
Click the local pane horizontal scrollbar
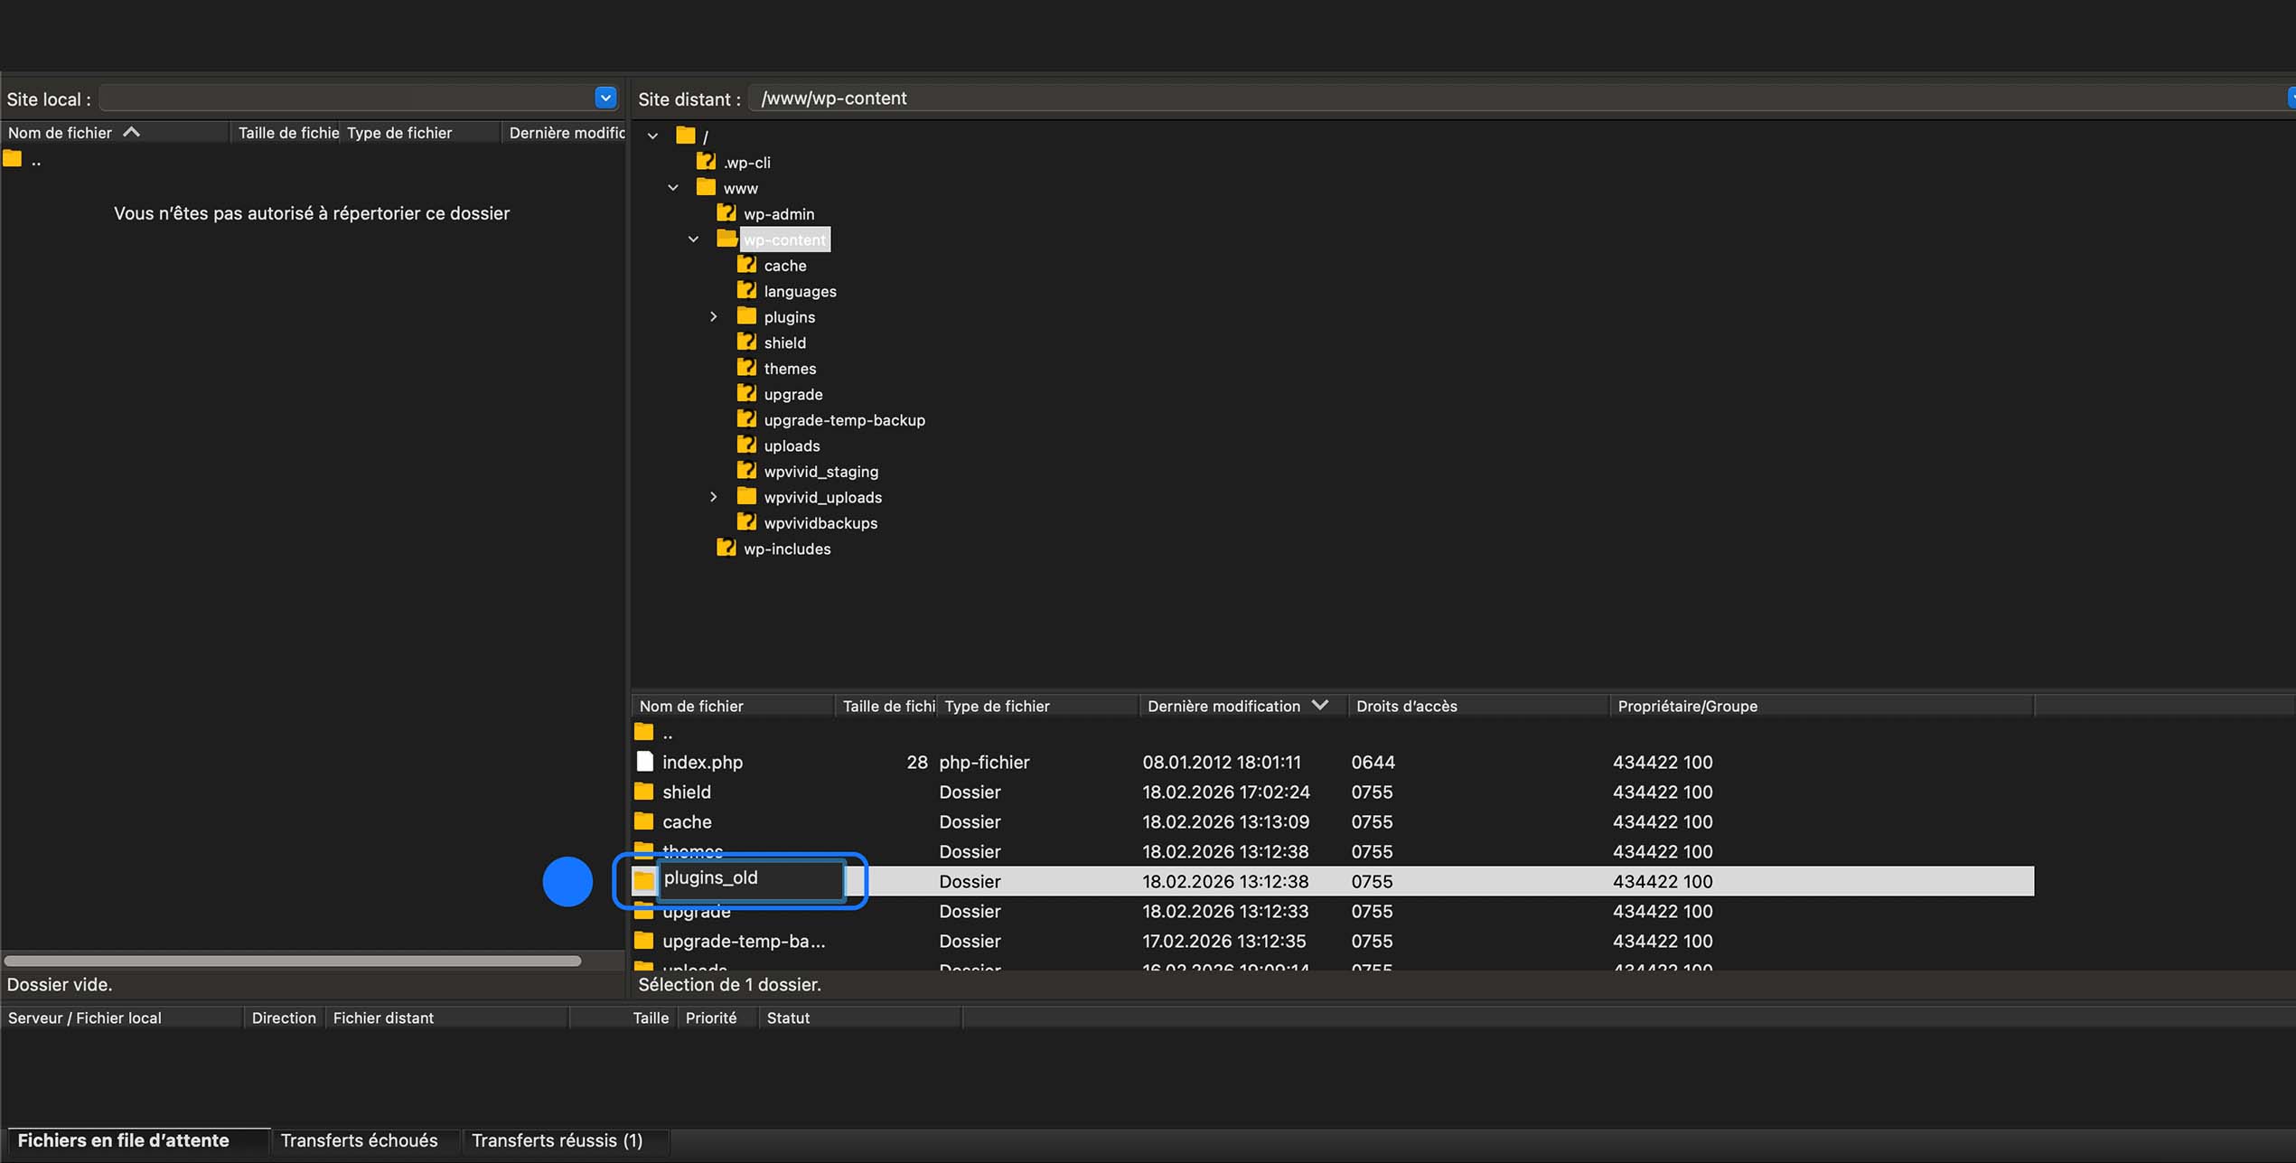(x=292, y=961)
